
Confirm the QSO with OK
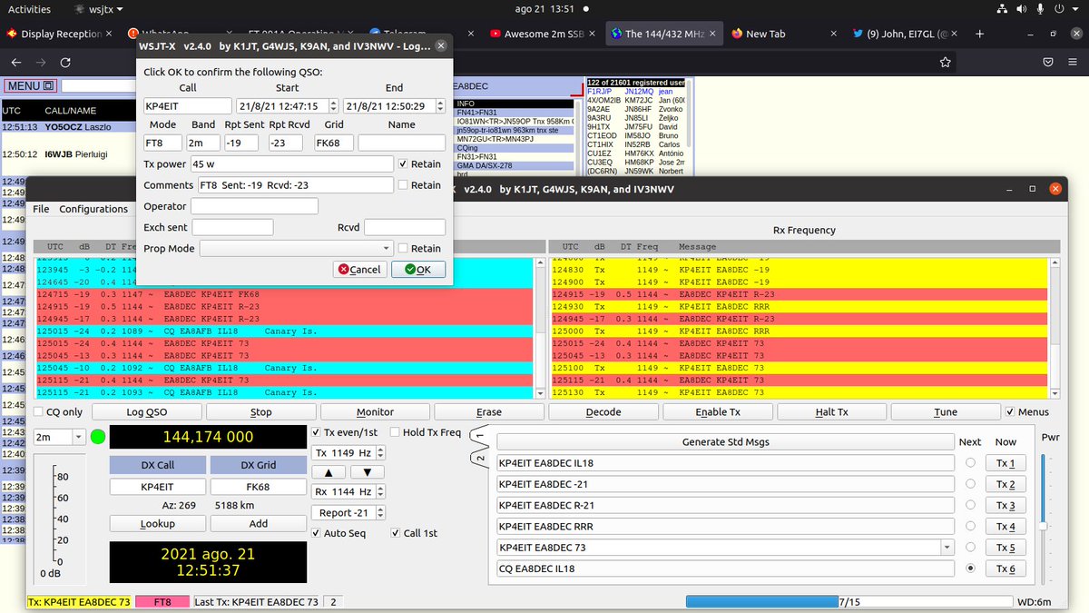[418, 269]
